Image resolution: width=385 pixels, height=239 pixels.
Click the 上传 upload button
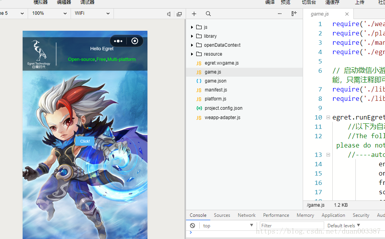pos(360,2)
